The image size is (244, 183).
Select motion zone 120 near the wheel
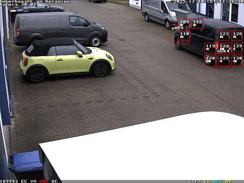point(210,60)
